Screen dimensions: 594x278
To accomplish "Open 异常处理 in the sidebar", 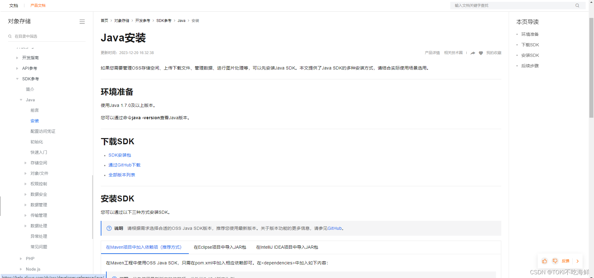I will tap(39, 236).
